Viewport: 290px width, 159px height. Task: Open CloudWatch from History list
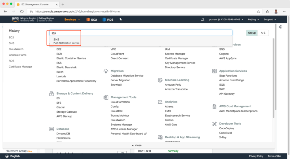16,49
